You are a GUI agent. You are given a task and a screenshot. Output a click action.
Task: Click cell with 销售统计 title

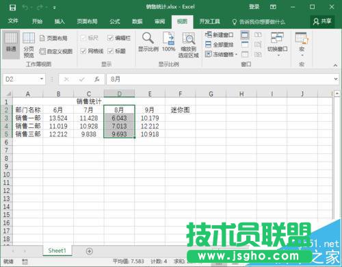(x=89, y=101)
